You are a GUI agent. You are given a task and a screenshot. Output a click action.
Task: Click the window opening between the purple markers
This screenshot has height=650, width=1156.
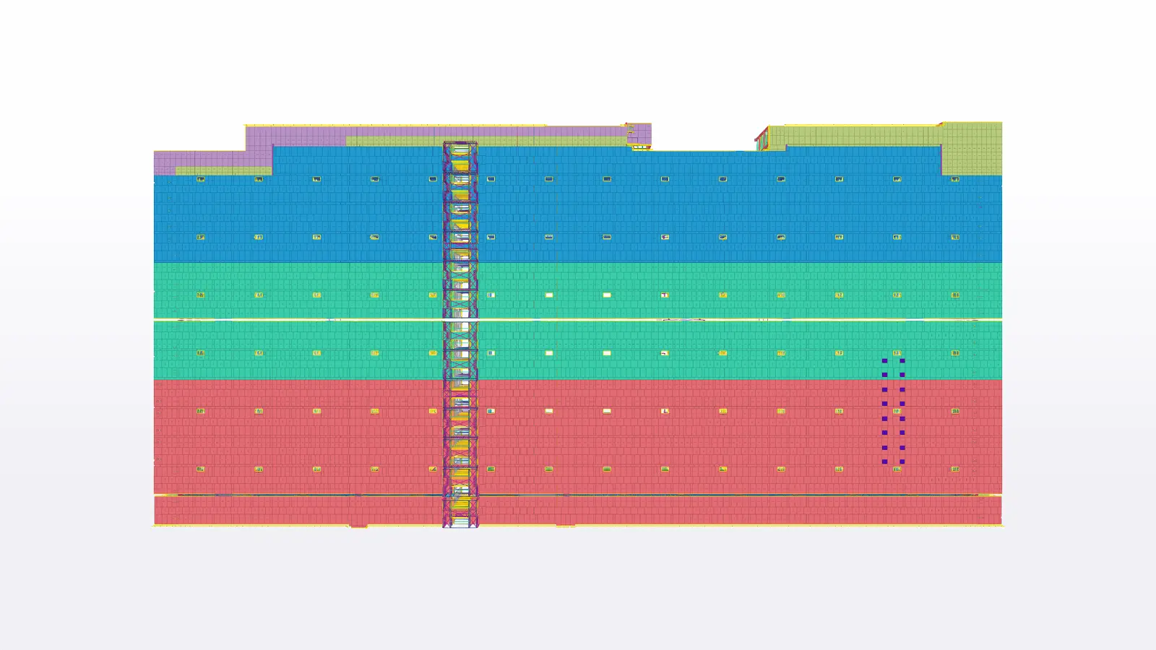point(897,411)
